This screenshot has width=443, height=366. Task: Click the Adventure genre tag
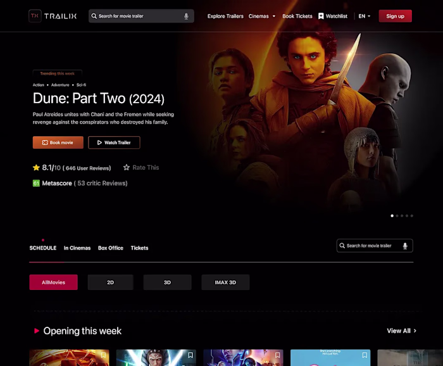(x=60, y=85)
